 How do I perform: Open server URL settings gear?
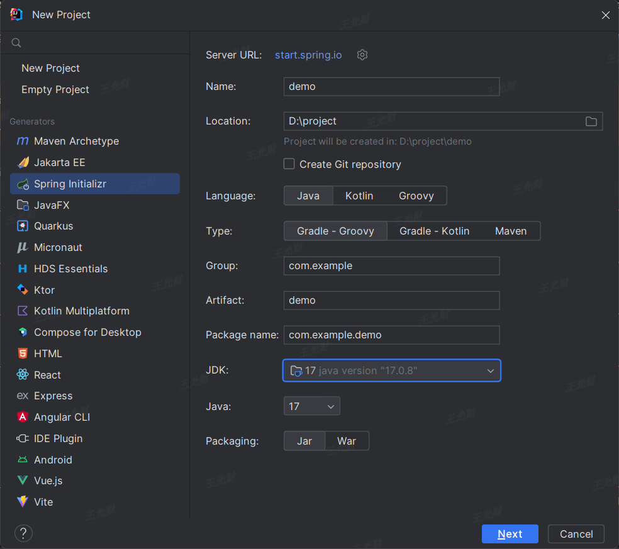tap(362, 55)
